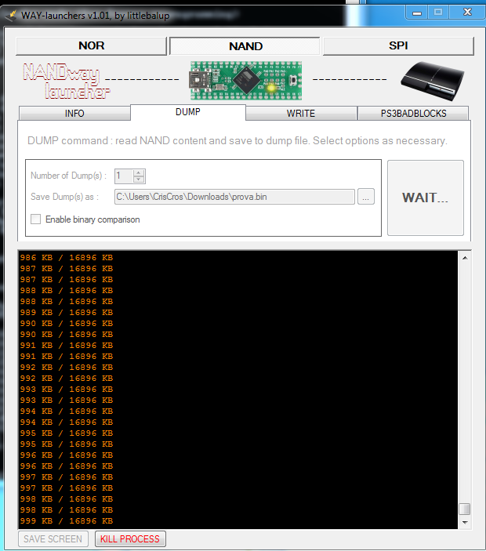Click the Save Dump(s) as path field
Screen dimensions: 486x551
tap(234, 197)
